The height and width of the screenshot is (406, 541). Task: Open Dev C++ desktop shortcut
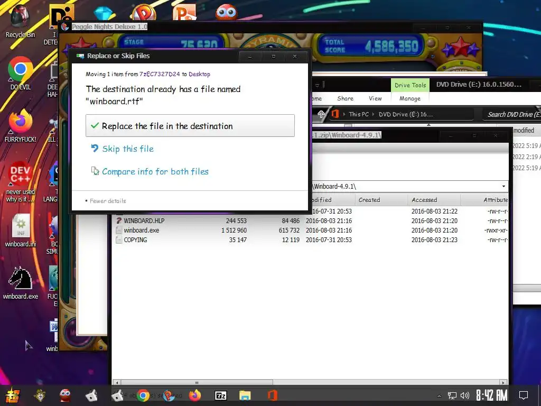(x=20, y=181)
